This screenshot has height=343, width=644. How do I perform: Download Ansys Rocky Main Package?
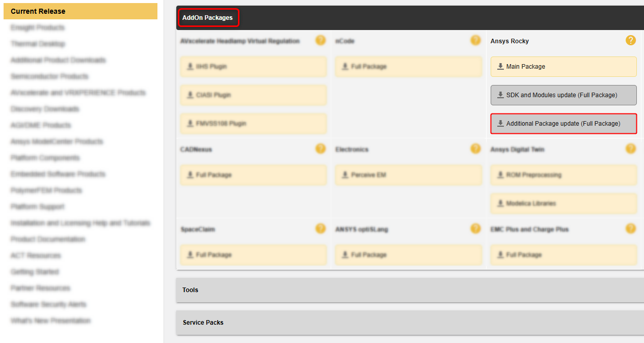point(563,67)
